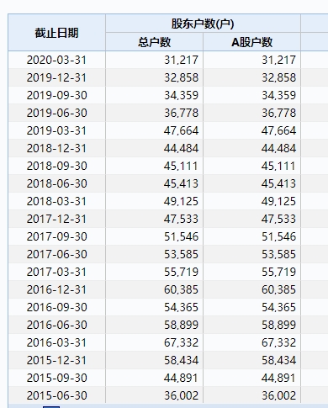Click 总户数 value 67,332 for 2016-03-31
This screenshot has width=328, height=408.
(181, 342)
